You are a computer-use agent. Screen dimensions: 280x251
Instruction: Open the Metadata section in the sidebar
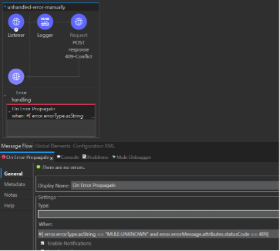[15, 184]
